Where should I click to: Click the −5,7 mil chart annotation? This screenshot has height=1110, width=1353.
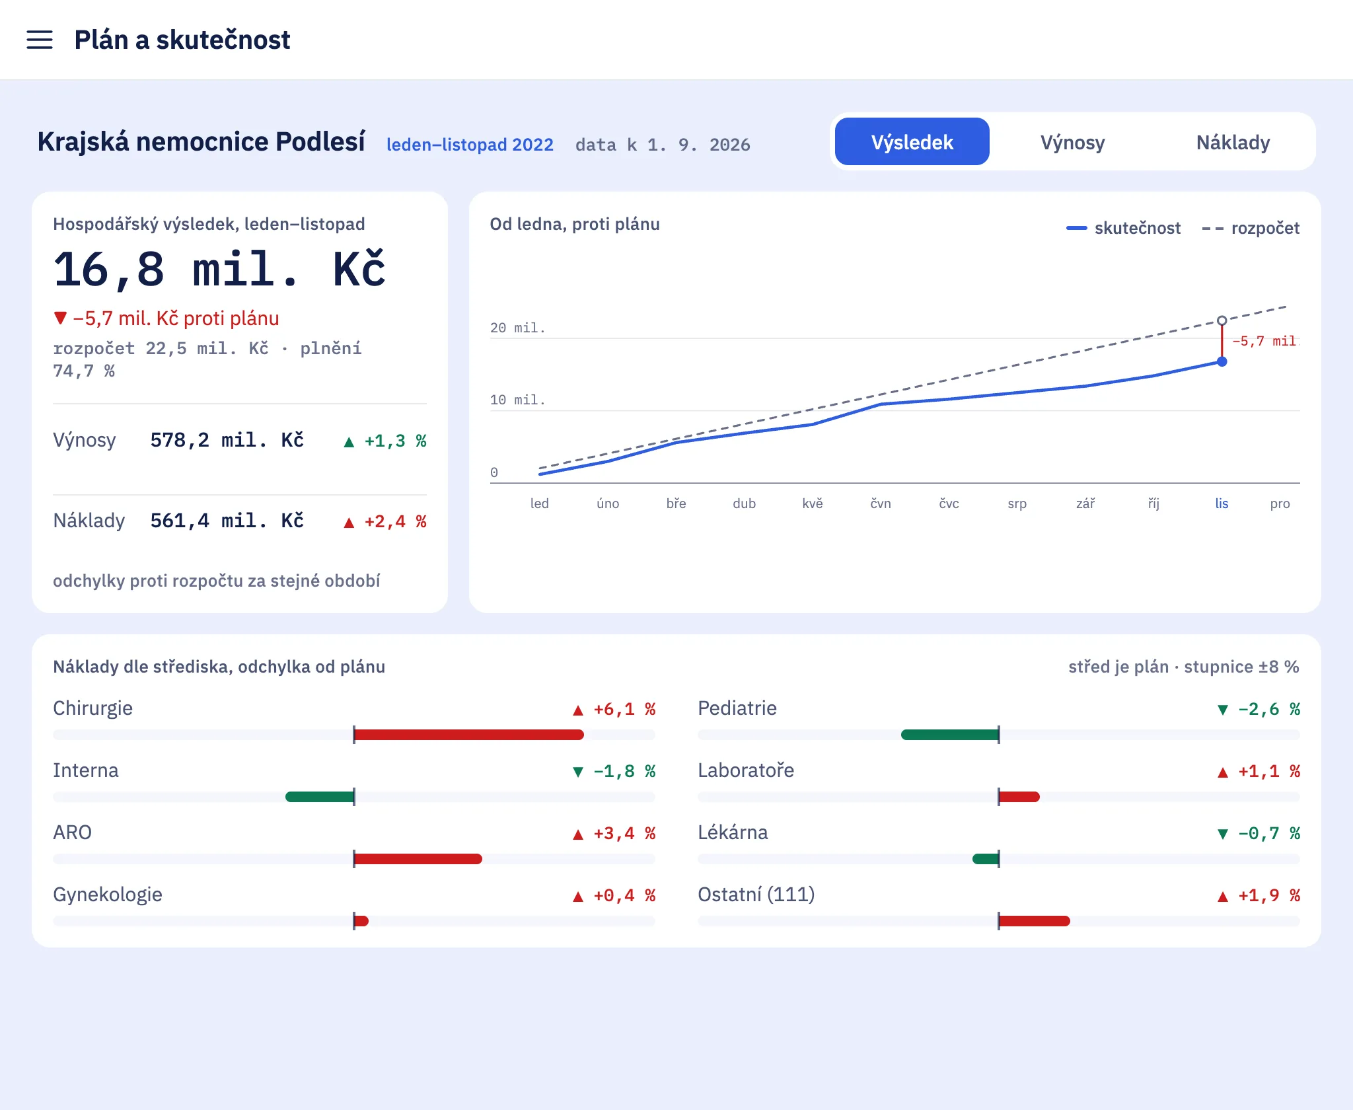(x=1265, y=341)
